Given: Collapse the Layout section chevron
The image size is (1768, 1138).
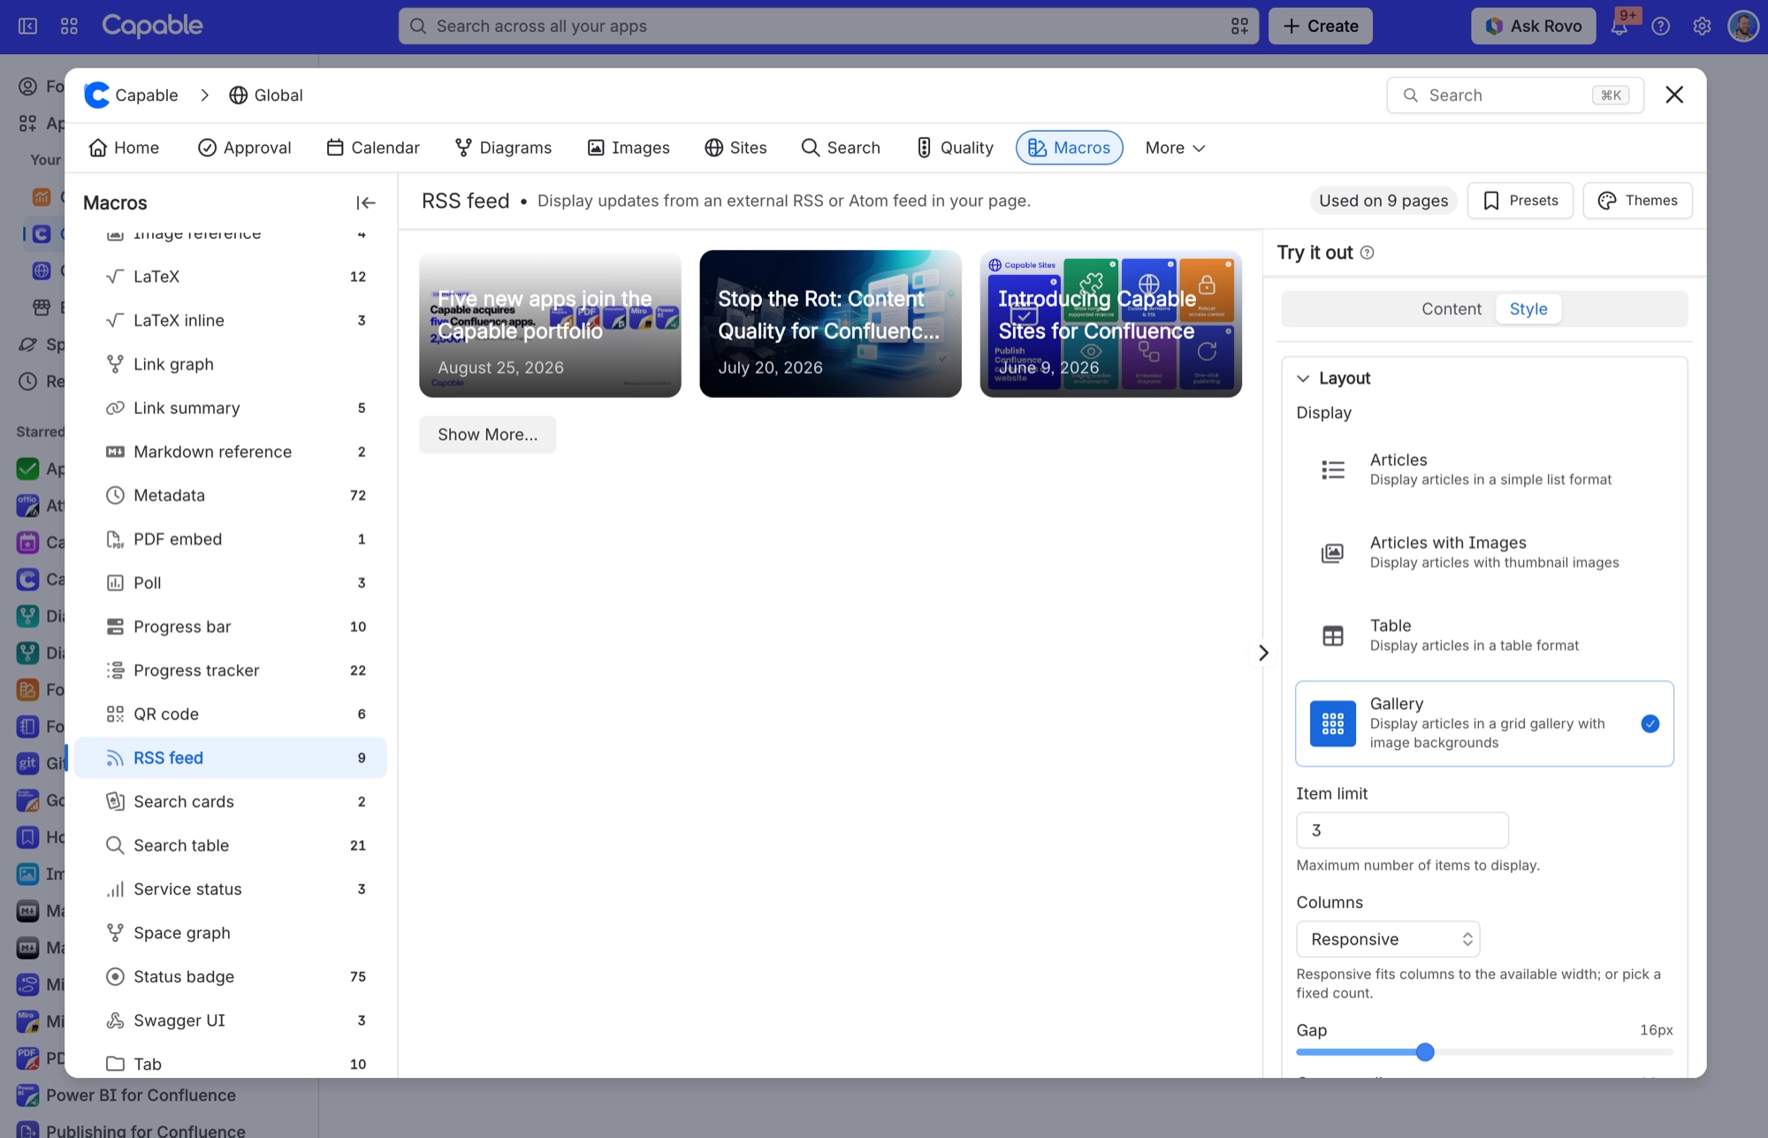Looking at the screenshot, I should coord(1303,378).
